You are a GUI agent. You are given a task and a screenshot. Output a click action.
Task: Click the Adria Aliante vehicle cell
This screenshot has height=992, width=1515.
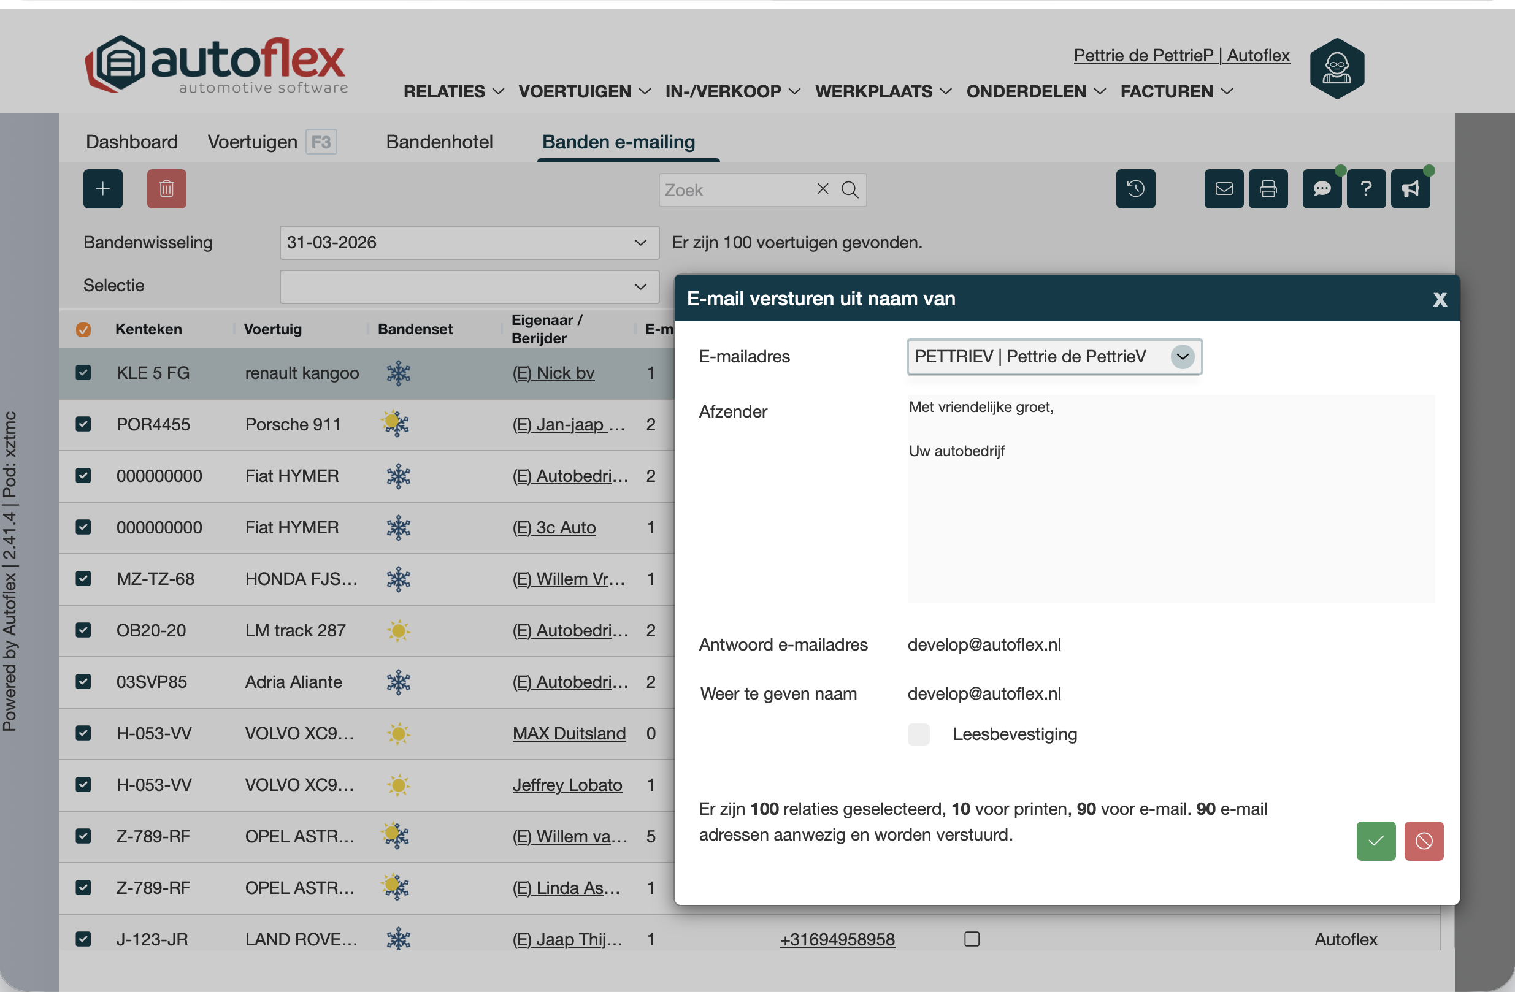293,682
